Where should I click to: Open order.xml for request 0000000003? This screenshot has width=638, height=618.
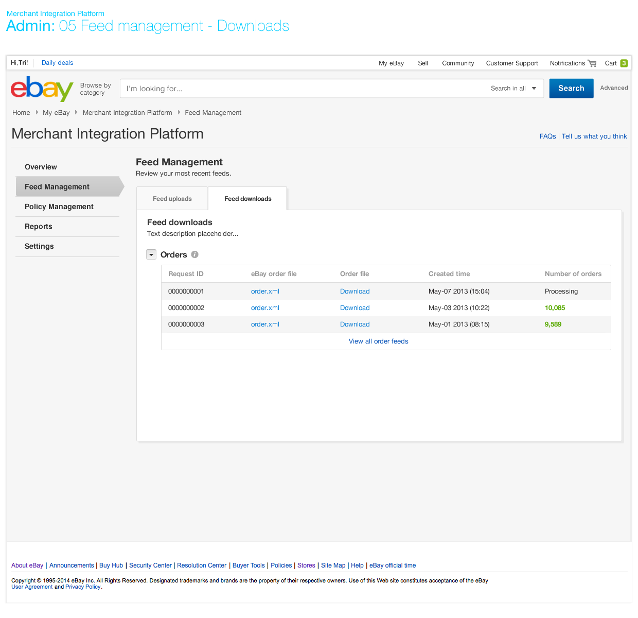point(265,324)
